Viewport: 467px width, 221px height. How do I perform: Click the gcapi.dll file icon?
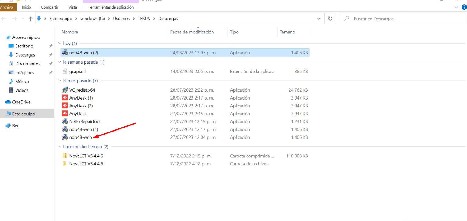[x=65, y=71]
